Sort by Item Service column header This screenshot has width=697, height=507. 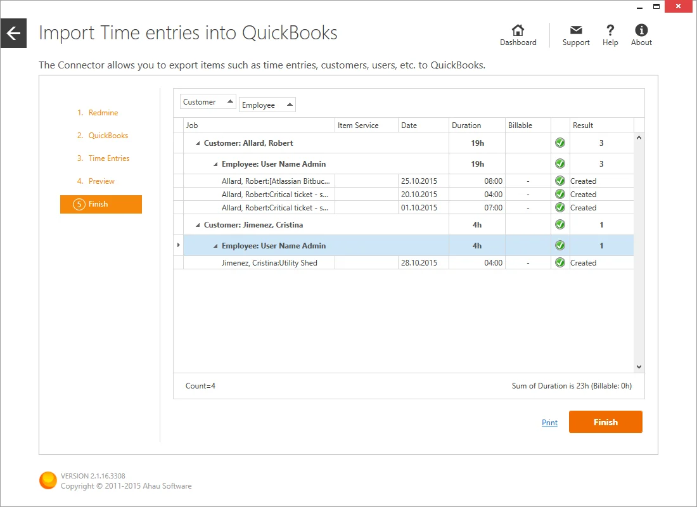(x=366, y=125)
